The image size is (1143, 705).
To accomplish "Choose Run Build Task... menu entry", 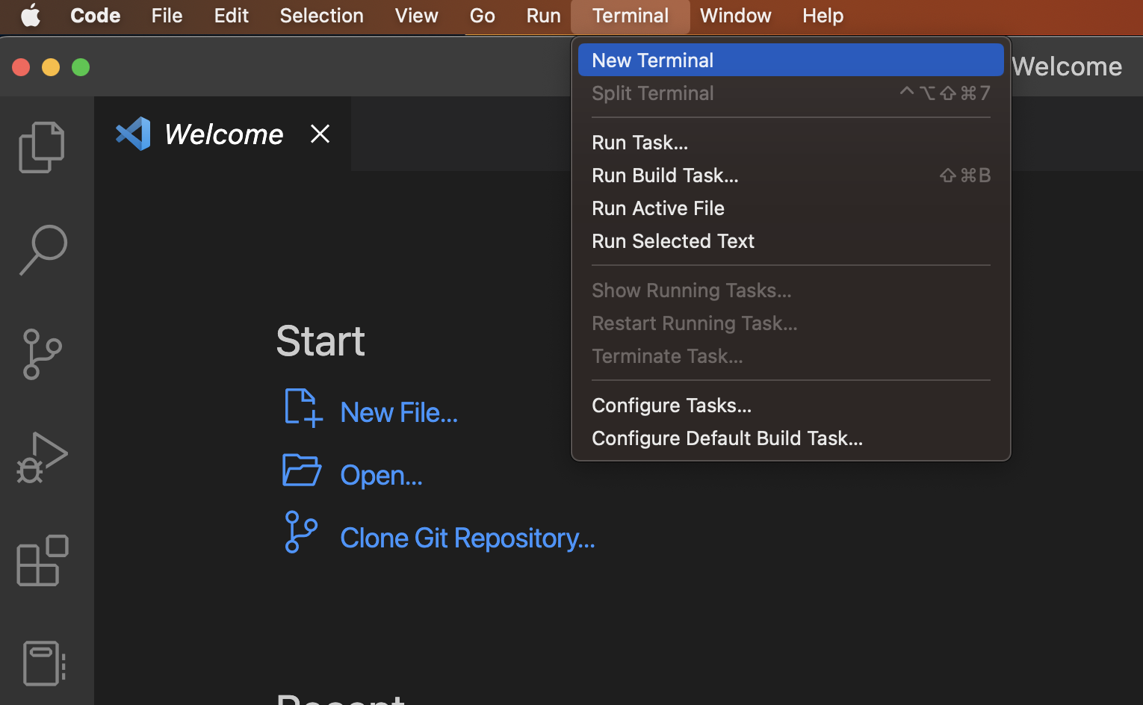I will pos(790,175).
